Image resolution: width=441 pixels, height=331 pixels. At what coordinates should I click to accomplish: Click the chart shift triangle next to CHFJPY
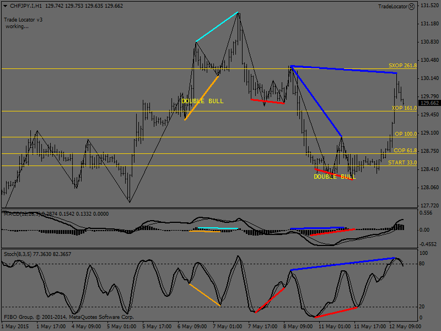5,6
